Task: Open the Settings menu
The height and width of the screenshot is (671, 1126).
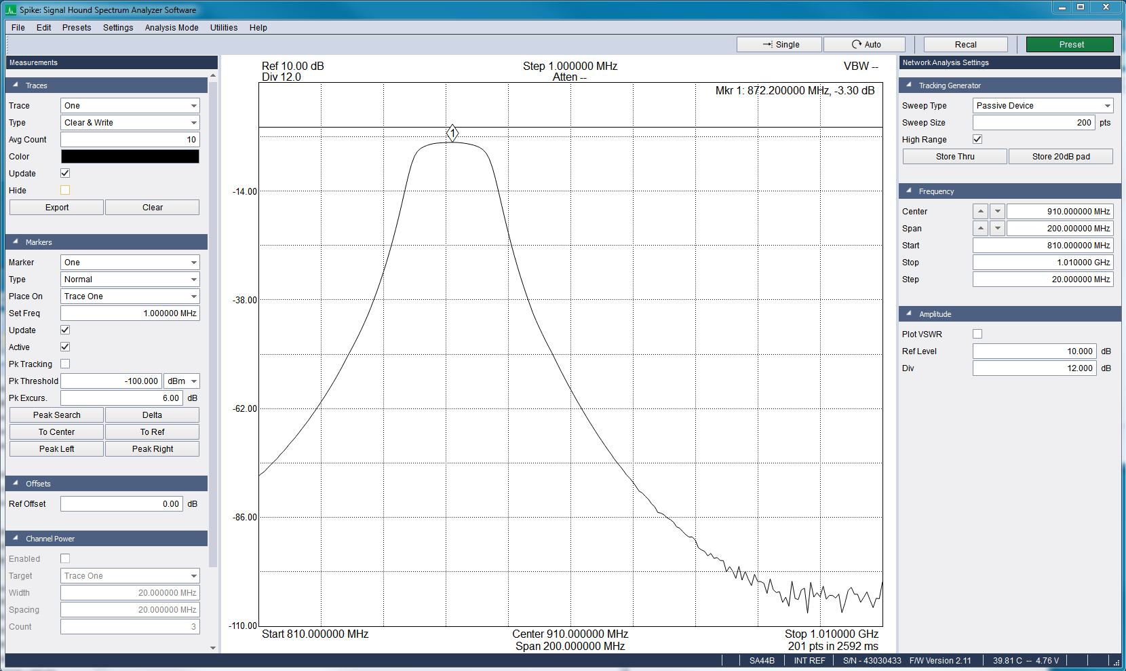Action: pyautogui.click(x=118, y=28)
